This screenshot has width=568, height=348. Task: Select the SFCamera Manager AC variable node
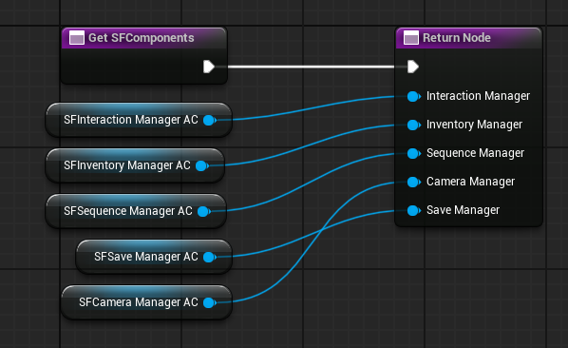[x=146, y=302]
